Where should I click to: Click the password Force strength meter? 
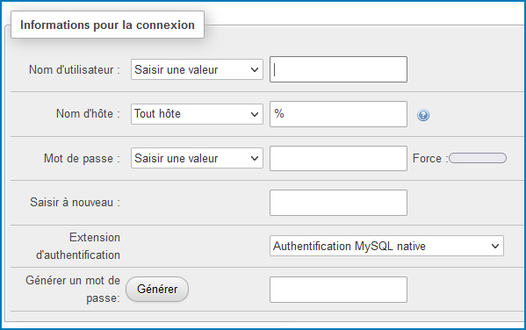click(x=478, y=158)
